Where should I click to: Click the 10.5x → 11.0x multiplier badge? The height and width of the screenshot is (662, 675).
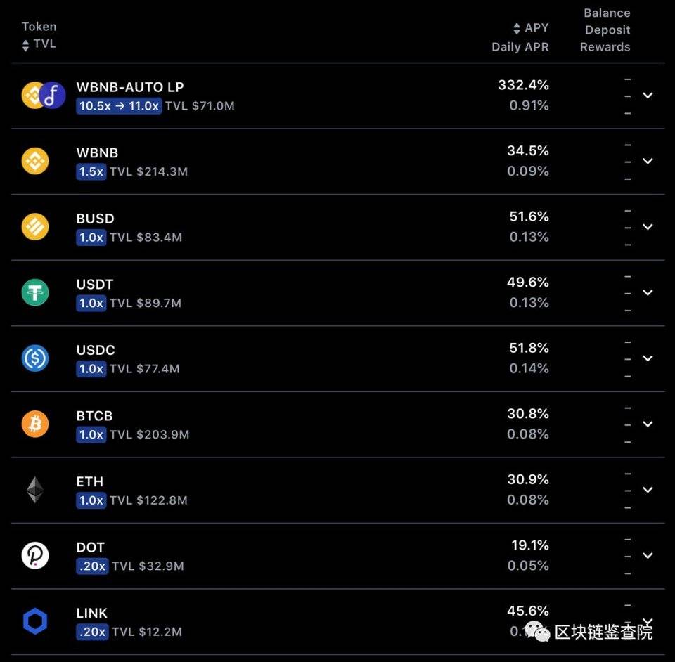tap(119, 106)
